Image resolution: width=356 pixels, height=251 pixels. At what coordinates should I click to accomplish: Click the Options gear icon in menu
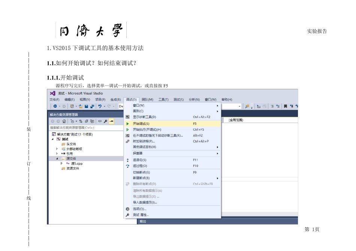point(127,209)
